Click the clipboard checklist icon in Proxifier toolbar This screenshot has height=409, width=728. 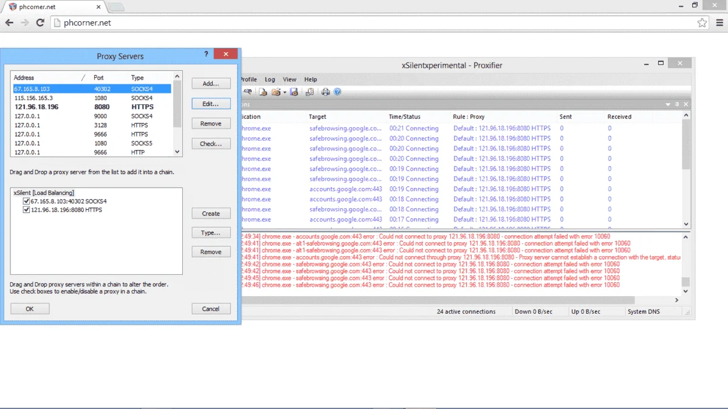[x=310, y=92]
